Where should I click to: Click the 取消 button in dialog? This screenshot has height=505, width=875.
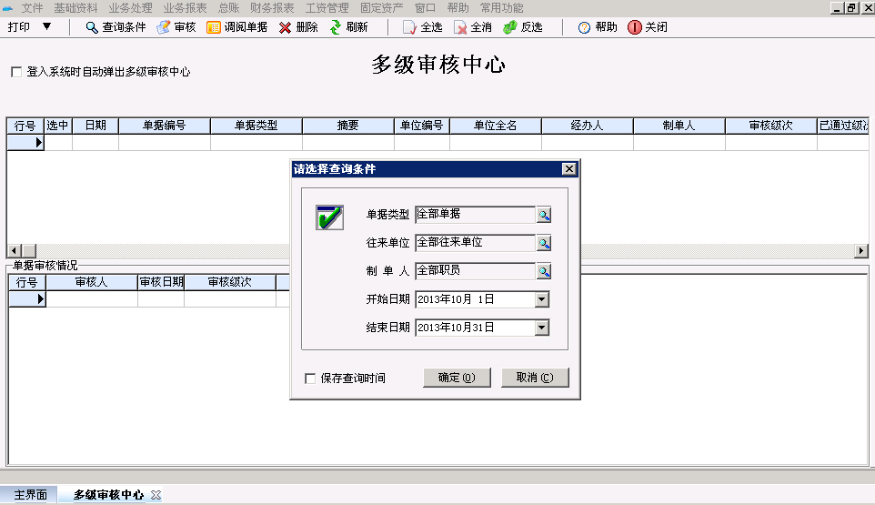click(535, 378)
